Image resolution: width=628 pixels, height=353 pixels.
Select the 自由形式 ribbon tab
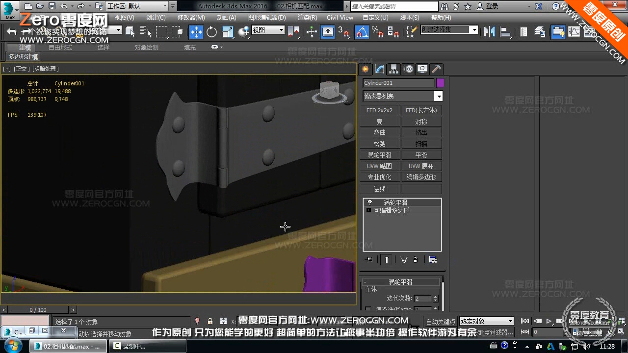click(60, 48)
